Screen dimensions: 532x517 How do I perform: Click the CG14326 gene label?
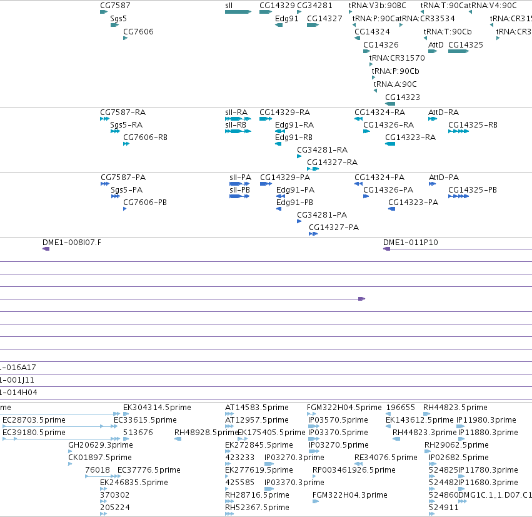(x=381, y=45)
